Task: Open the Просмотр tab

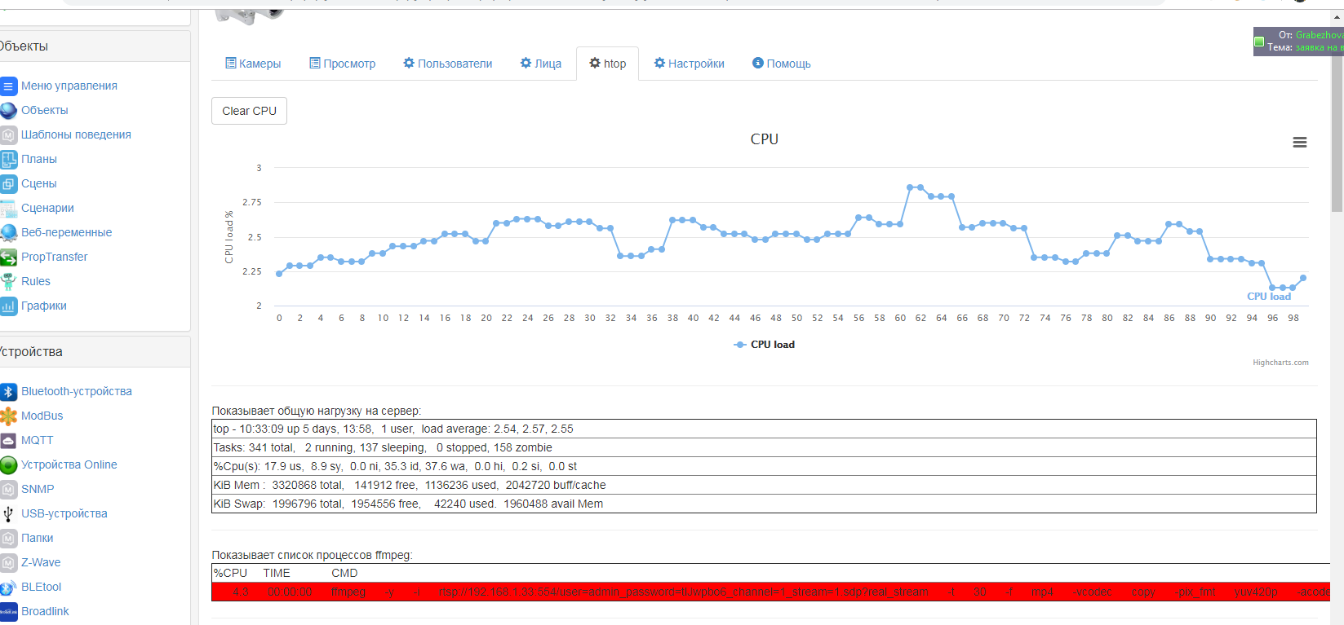Action: click(343, 64)
